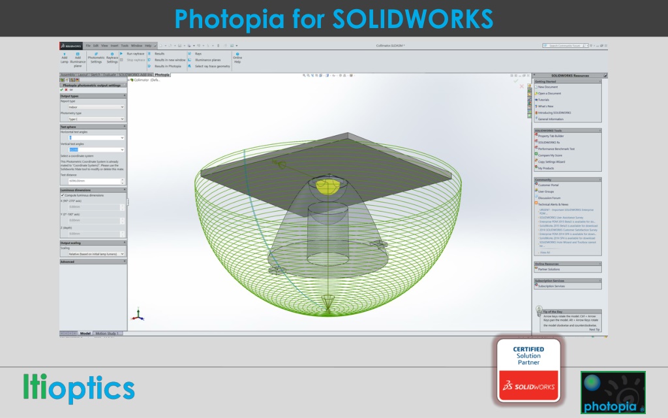
Task: Open the View menu
Action: click(x=104, y=46)
